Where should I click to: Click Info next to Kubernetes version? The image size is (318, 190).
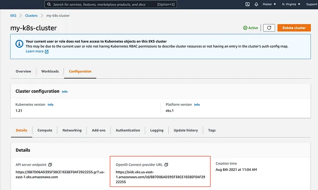(x=50, y=105)
